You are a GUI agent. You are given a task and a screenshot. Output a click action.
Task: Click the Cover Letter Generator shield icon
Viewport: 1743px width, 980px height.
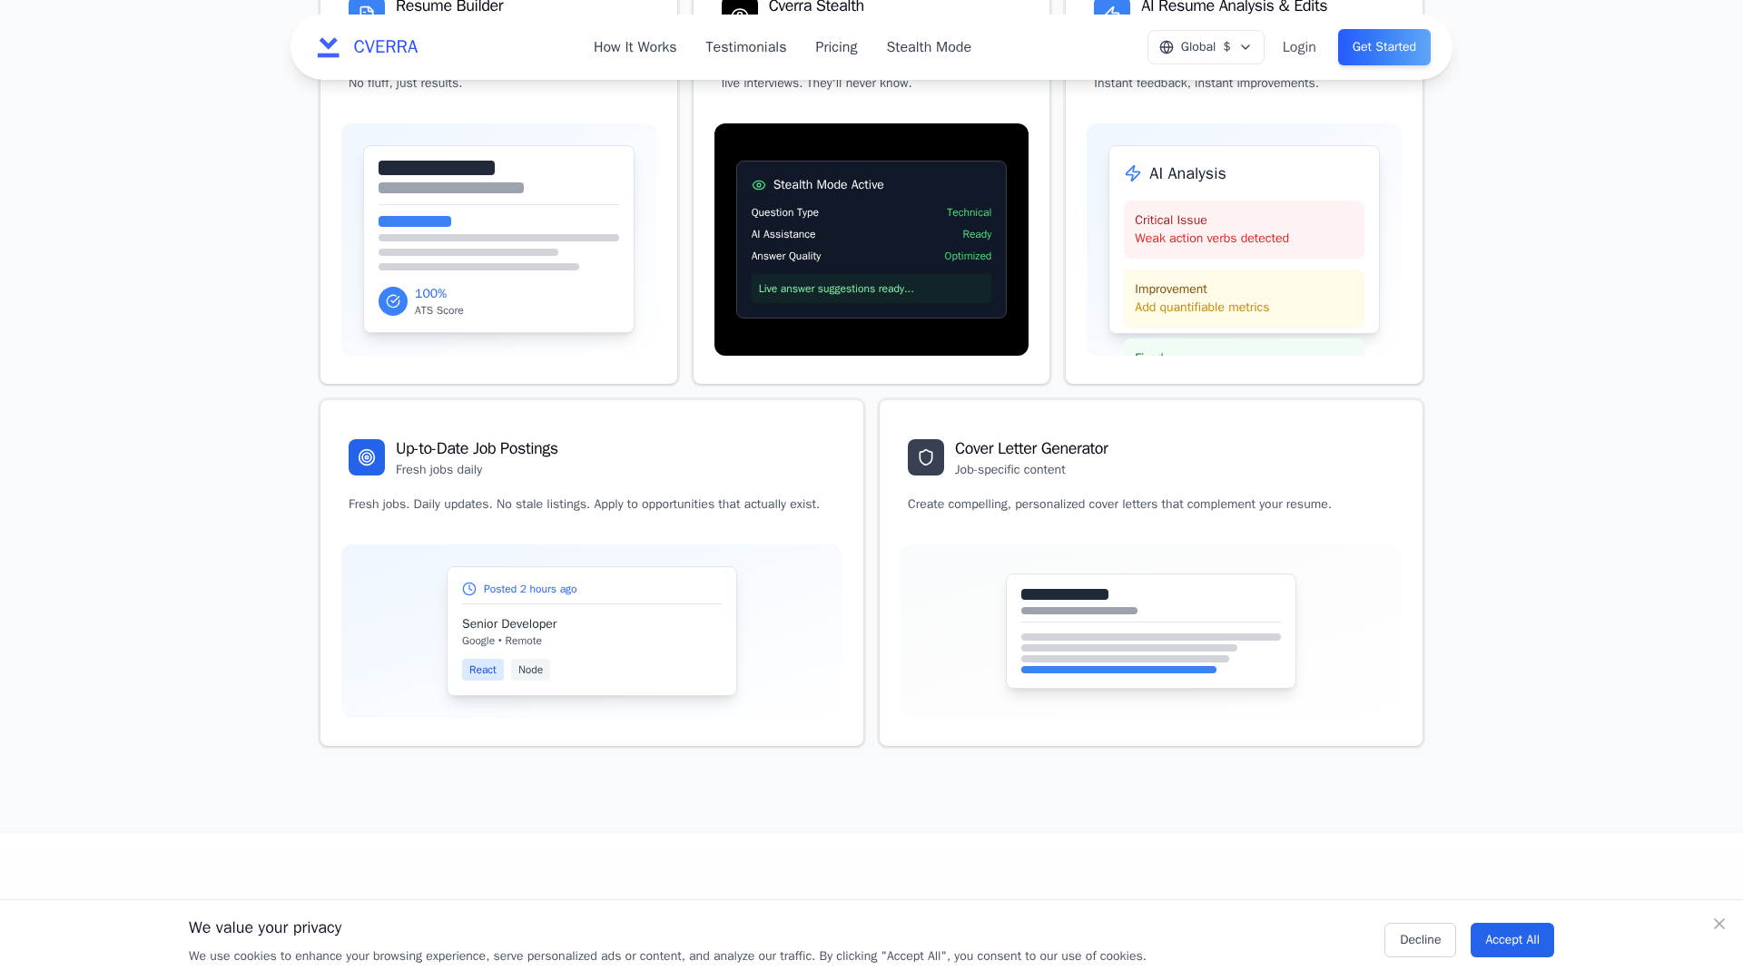(x=926, y=457)
